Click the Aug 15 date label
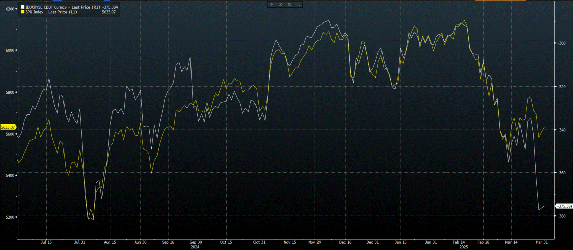The width and height of the screenshot is (573, 250). 110,242
